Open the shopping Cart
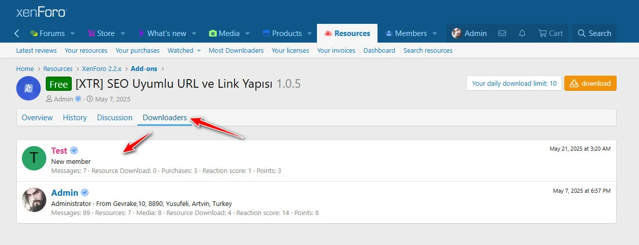Image resolution: width=639 pixels, height=245 pixels. click(551, 33)
